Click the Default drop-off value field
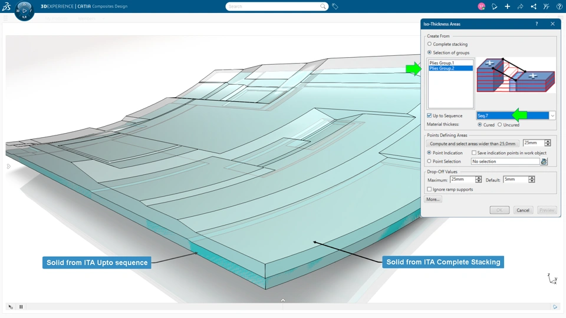 pos(516,179)
